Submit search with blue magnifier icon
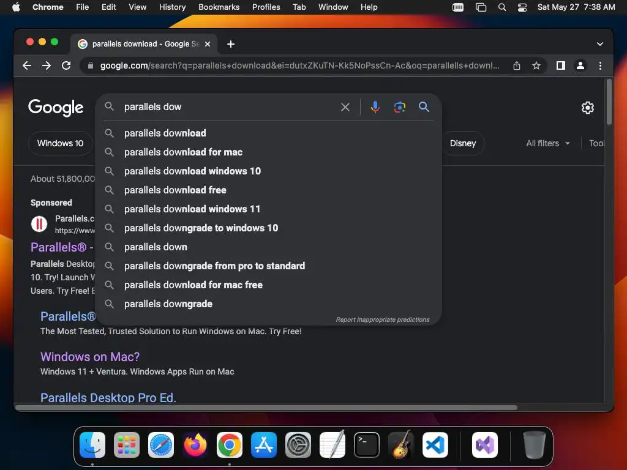Screen dimensions: 627x470 pyautogui.click(x=424, y=106)
